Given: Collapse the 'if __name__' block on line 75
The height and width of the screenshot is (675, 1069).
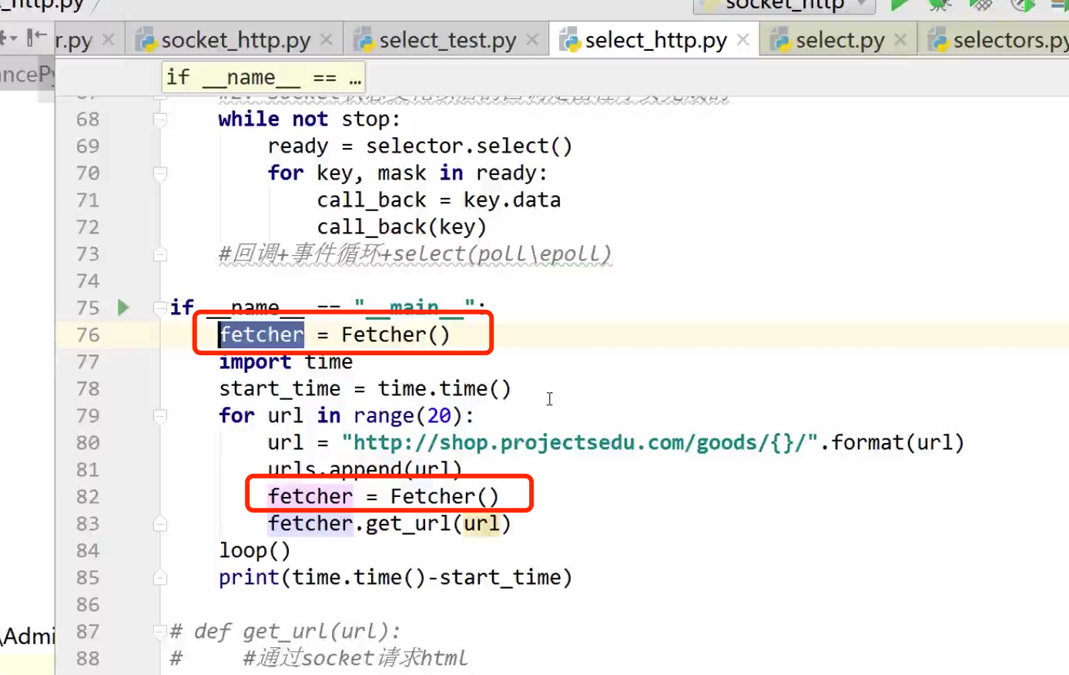Looking at the screenshot, I should (x=160, y=308).
